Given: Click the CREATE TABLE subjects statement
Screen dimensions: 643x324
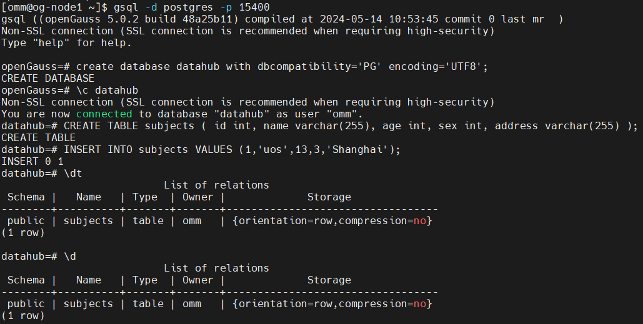Looking at the screenshot, I should coord(350,126).
